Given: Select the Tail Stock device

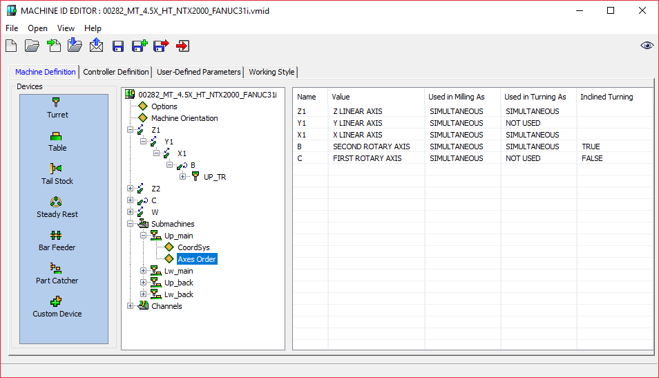Looking at the screenshot, I should (x=57, y=175).
